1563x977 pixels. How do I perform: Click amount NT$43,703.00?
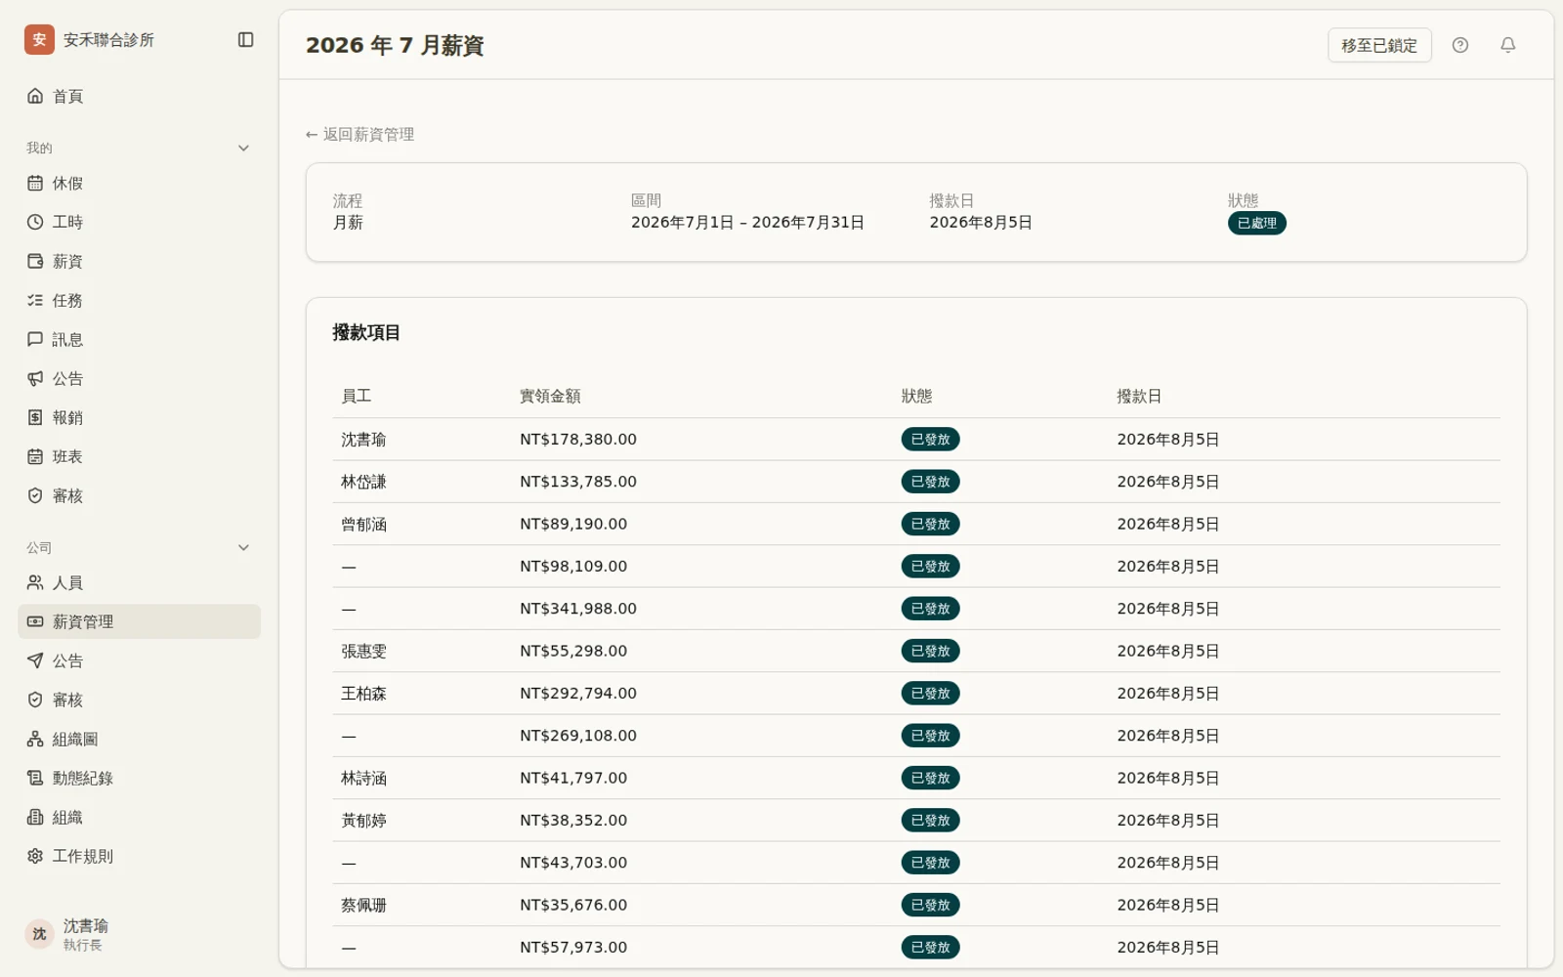click(x=573, y=863)
